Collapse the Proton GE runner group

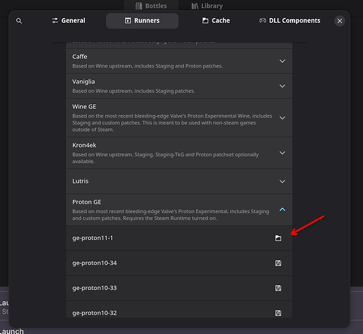coord(179,210)
